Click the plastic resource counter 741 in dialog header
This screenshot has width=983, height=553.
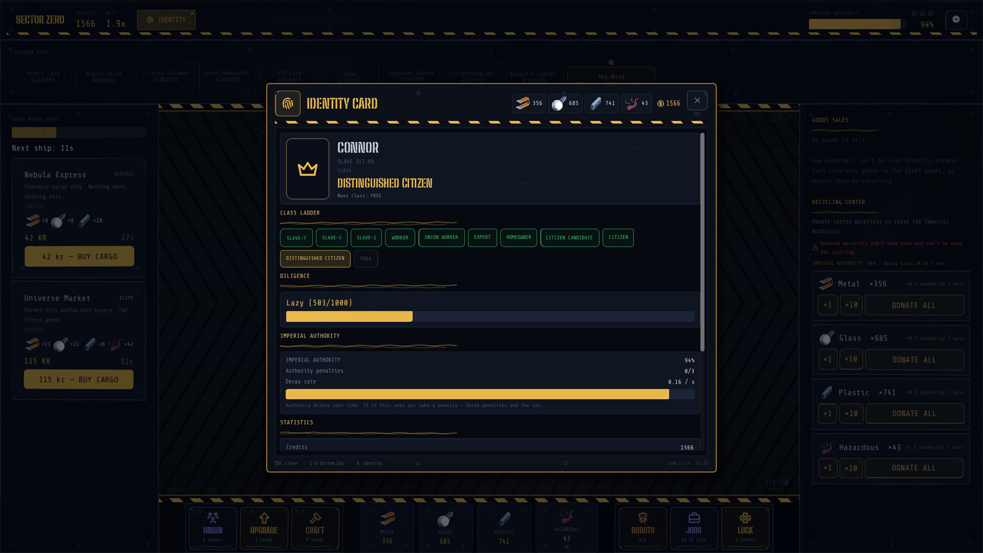602,103
